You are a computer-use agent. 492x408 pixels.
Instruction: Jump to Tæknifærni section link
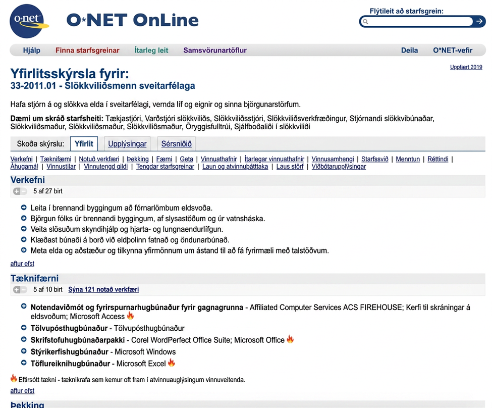56,159
